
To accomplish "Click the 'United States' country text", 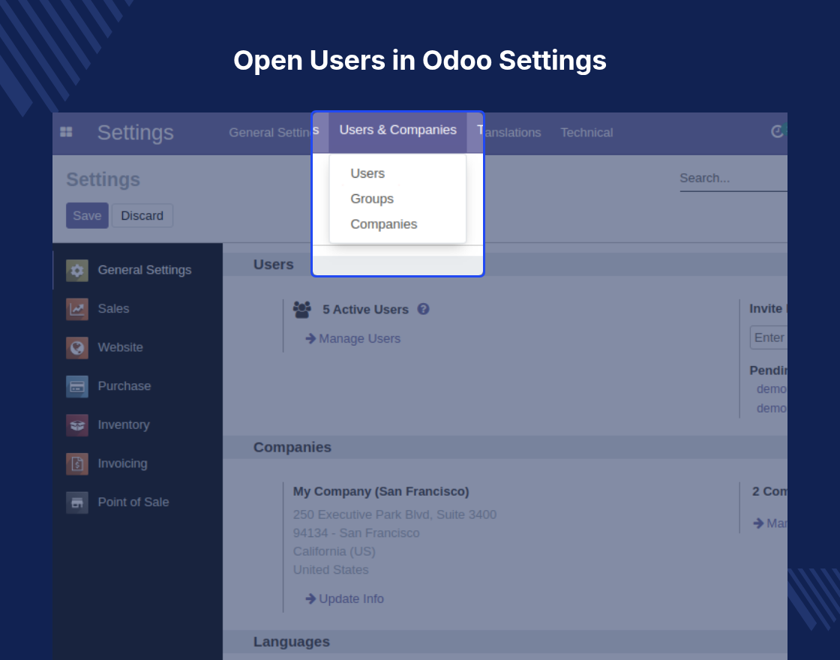I will coord(331,569).
